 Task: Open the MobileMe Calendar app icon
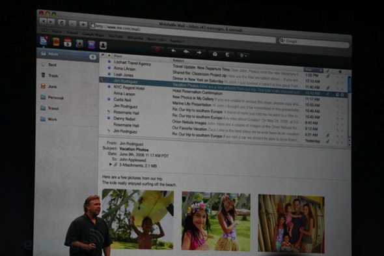point(68,43)
